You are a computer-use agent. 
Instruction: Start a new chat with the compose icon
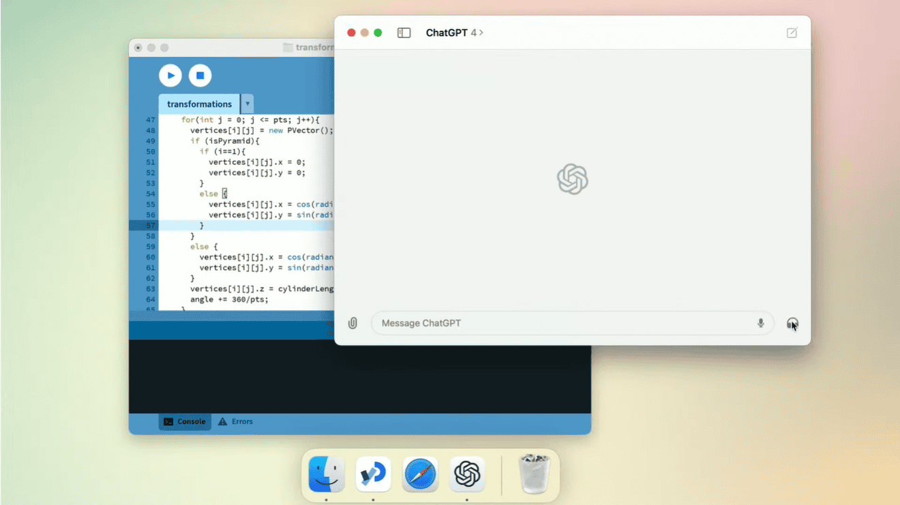(x=792, y=32)
